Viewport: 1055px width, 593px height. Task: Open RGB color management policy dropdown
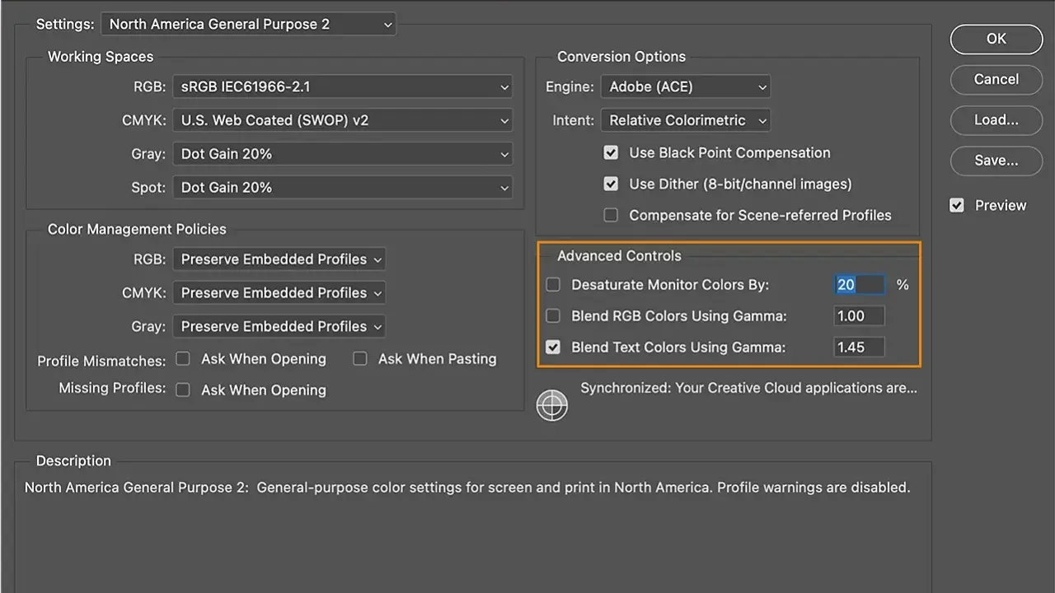pos(279,259)
